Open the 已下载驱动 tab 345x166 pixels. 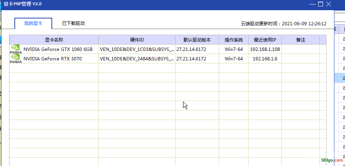(x=73, y=23)
